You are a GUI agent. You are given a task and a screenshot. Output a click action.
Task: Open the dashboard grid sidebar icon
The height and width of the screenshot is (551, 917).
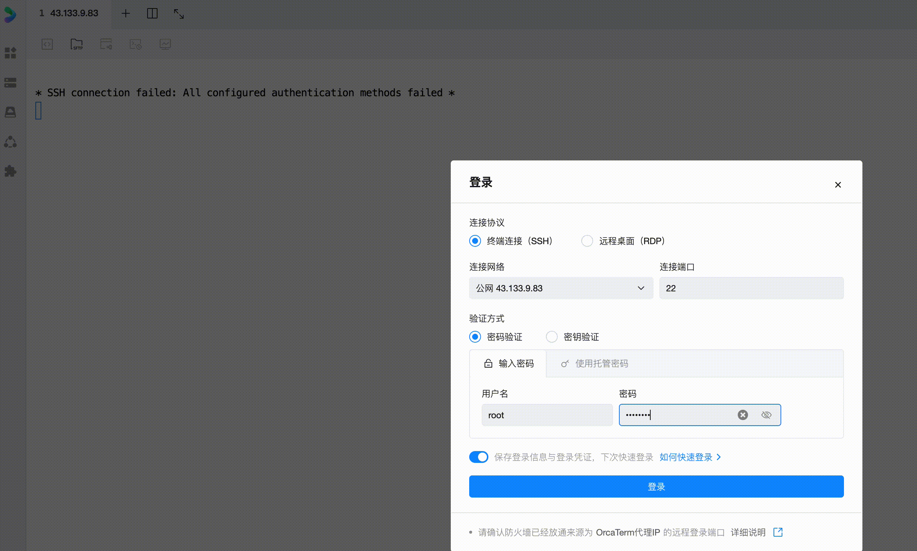click(x=10, y=53)
